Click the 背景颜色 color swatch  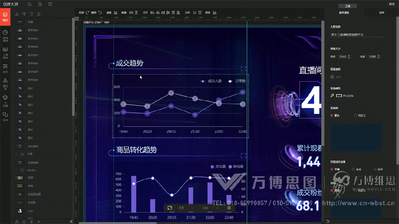coord(339,96)
